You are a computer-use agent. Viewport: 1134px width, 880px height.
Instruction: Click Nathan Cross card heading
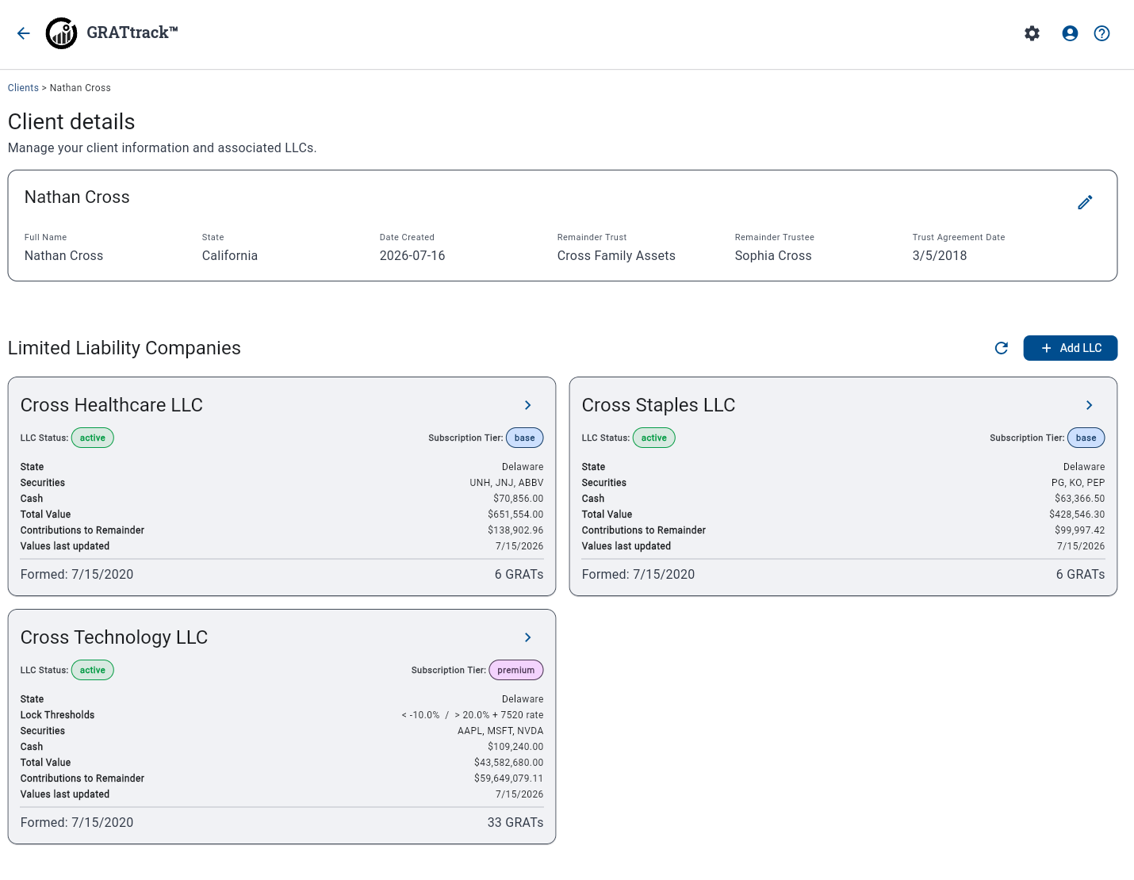77,197
